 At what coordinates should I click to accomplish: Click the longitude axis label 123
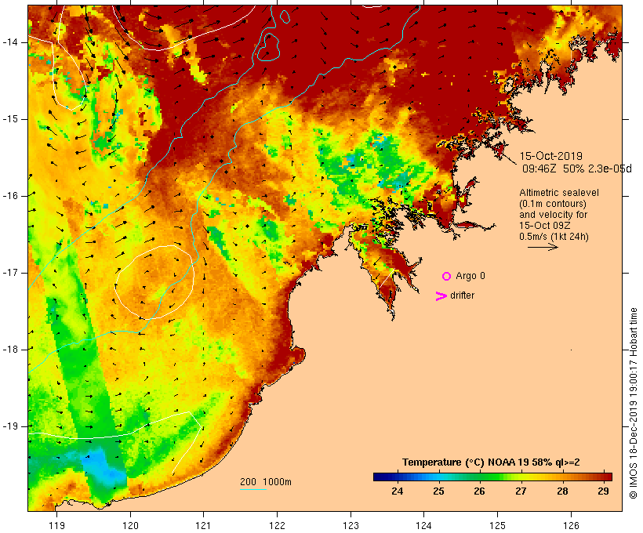pyautogui.click(x=351, y=525)
